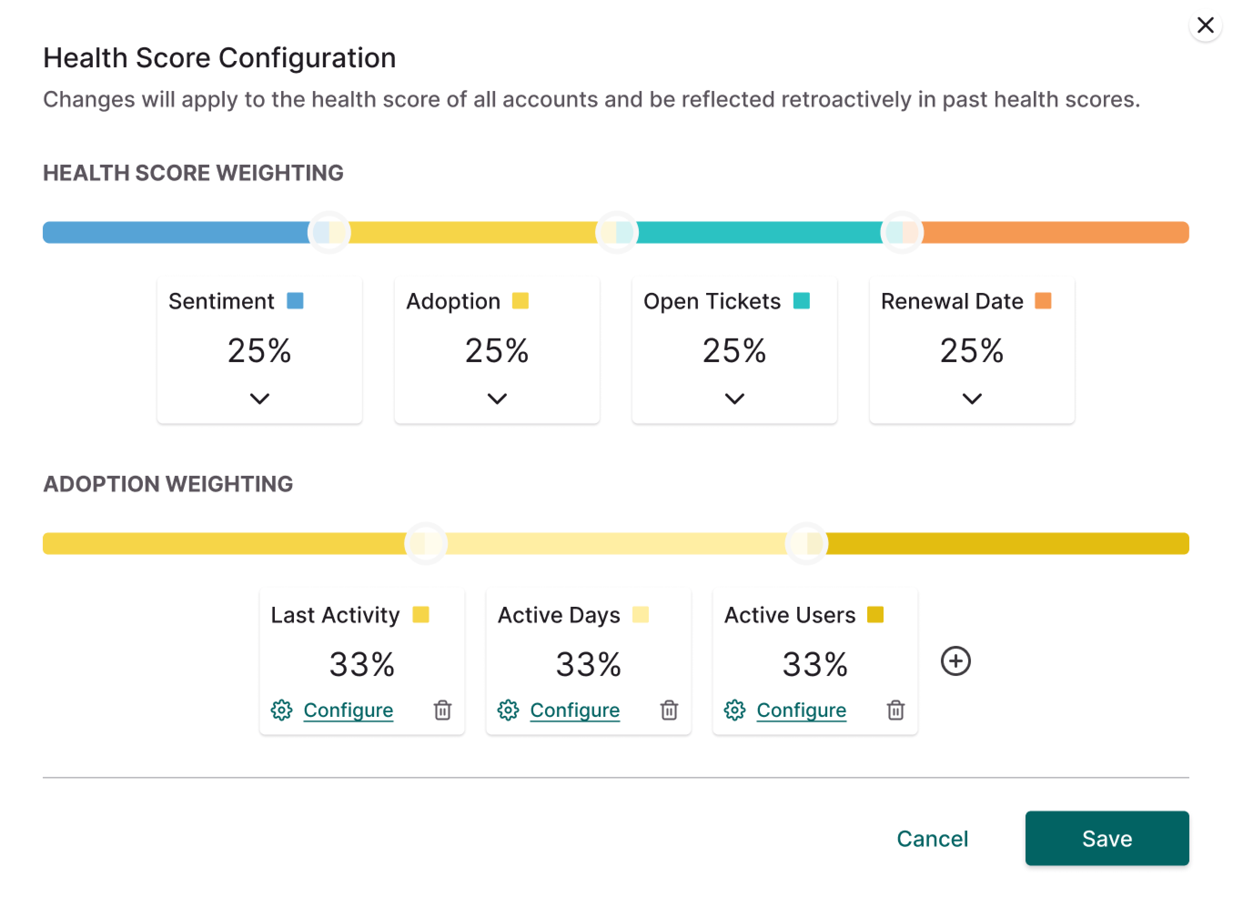Open Configure link for Last Activity
The height and width of the screenshot is (897, 1233).
[x=348, y=710]
